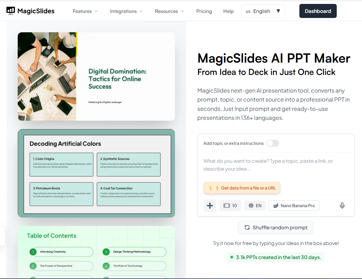
Task: Click the 3.Petroleum Roots card
Action: click(62, 194)
